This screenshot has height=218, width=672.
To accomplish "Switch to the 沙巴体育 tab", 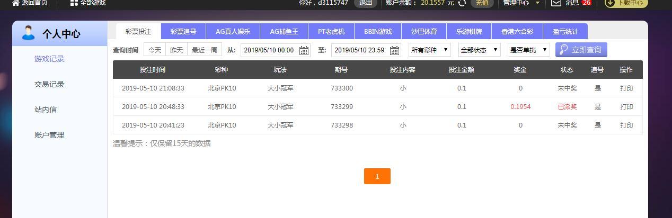I will pyautogui.click(x=424, y=31).
